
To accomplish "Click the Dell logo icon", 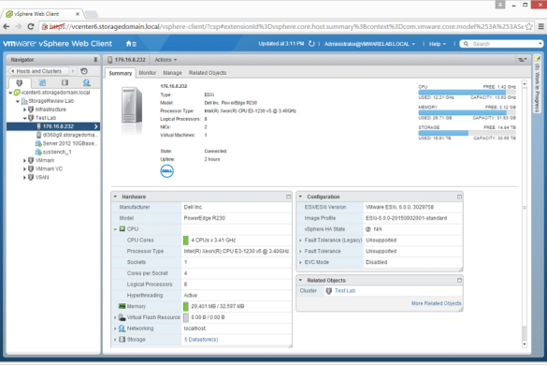I will 166,171.
